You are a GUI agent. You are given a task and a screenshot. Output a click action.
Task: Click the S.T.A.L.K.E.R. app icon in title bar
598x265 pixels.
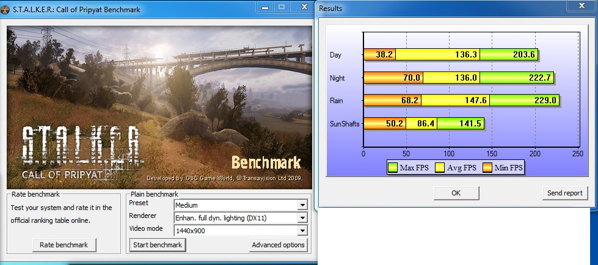[5, 10]
